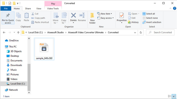Click Paste shortcut option

(x=40, y=22)
